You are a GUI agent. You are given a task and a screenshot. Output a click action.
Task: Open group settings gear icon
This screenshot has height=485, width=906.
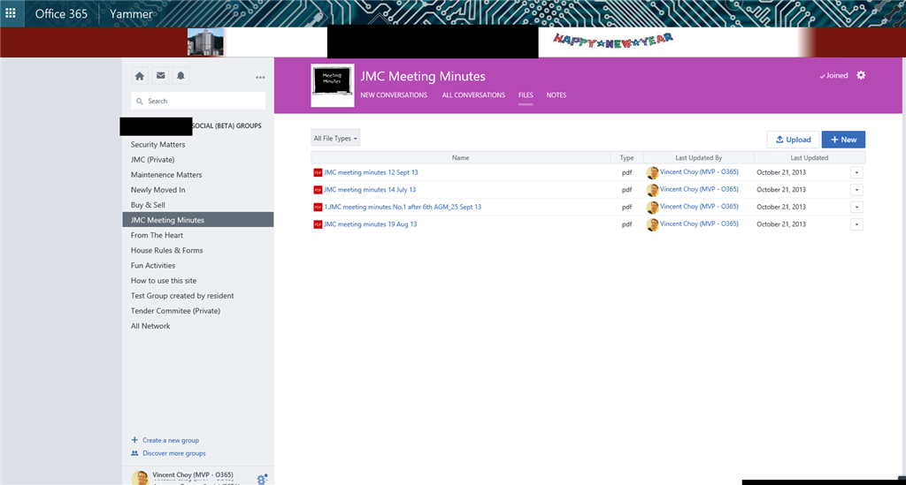pos(861,75)
